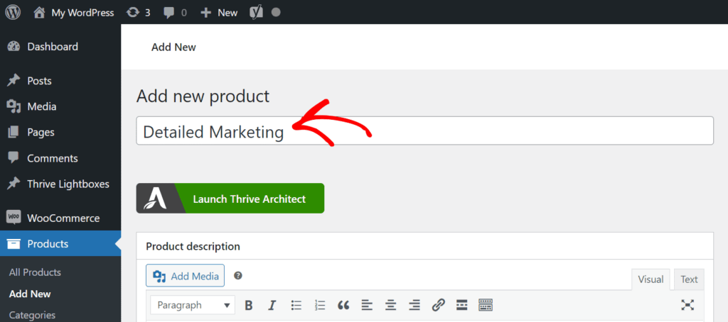Click the product name input field
Image resolution: width=728 pixels, height=322 pixels.
coord(498,131)
